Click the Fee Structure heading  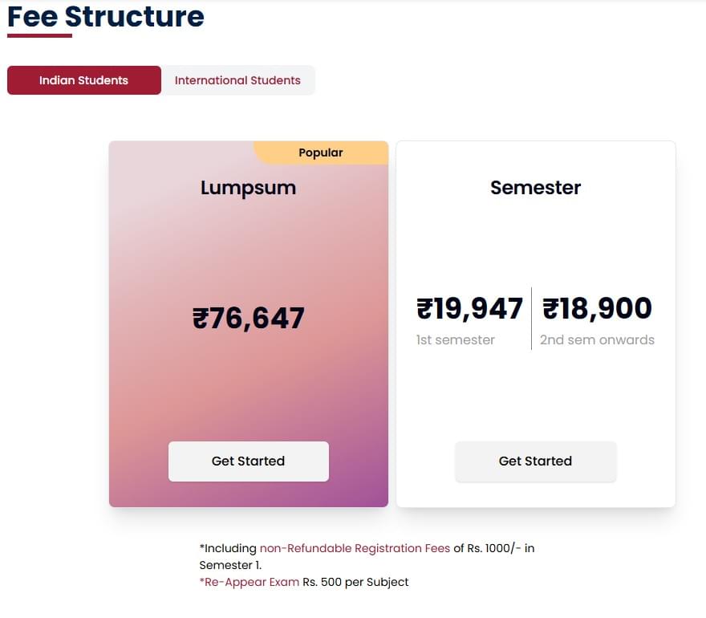tap(104, 16)
